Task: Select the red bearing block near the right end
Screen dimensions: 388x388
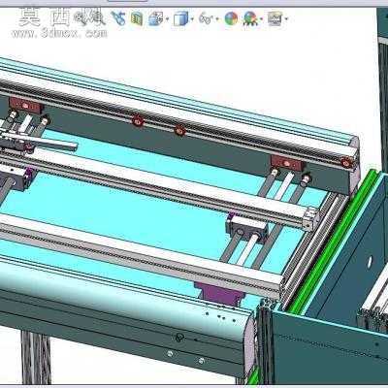Action: [288, 164]
